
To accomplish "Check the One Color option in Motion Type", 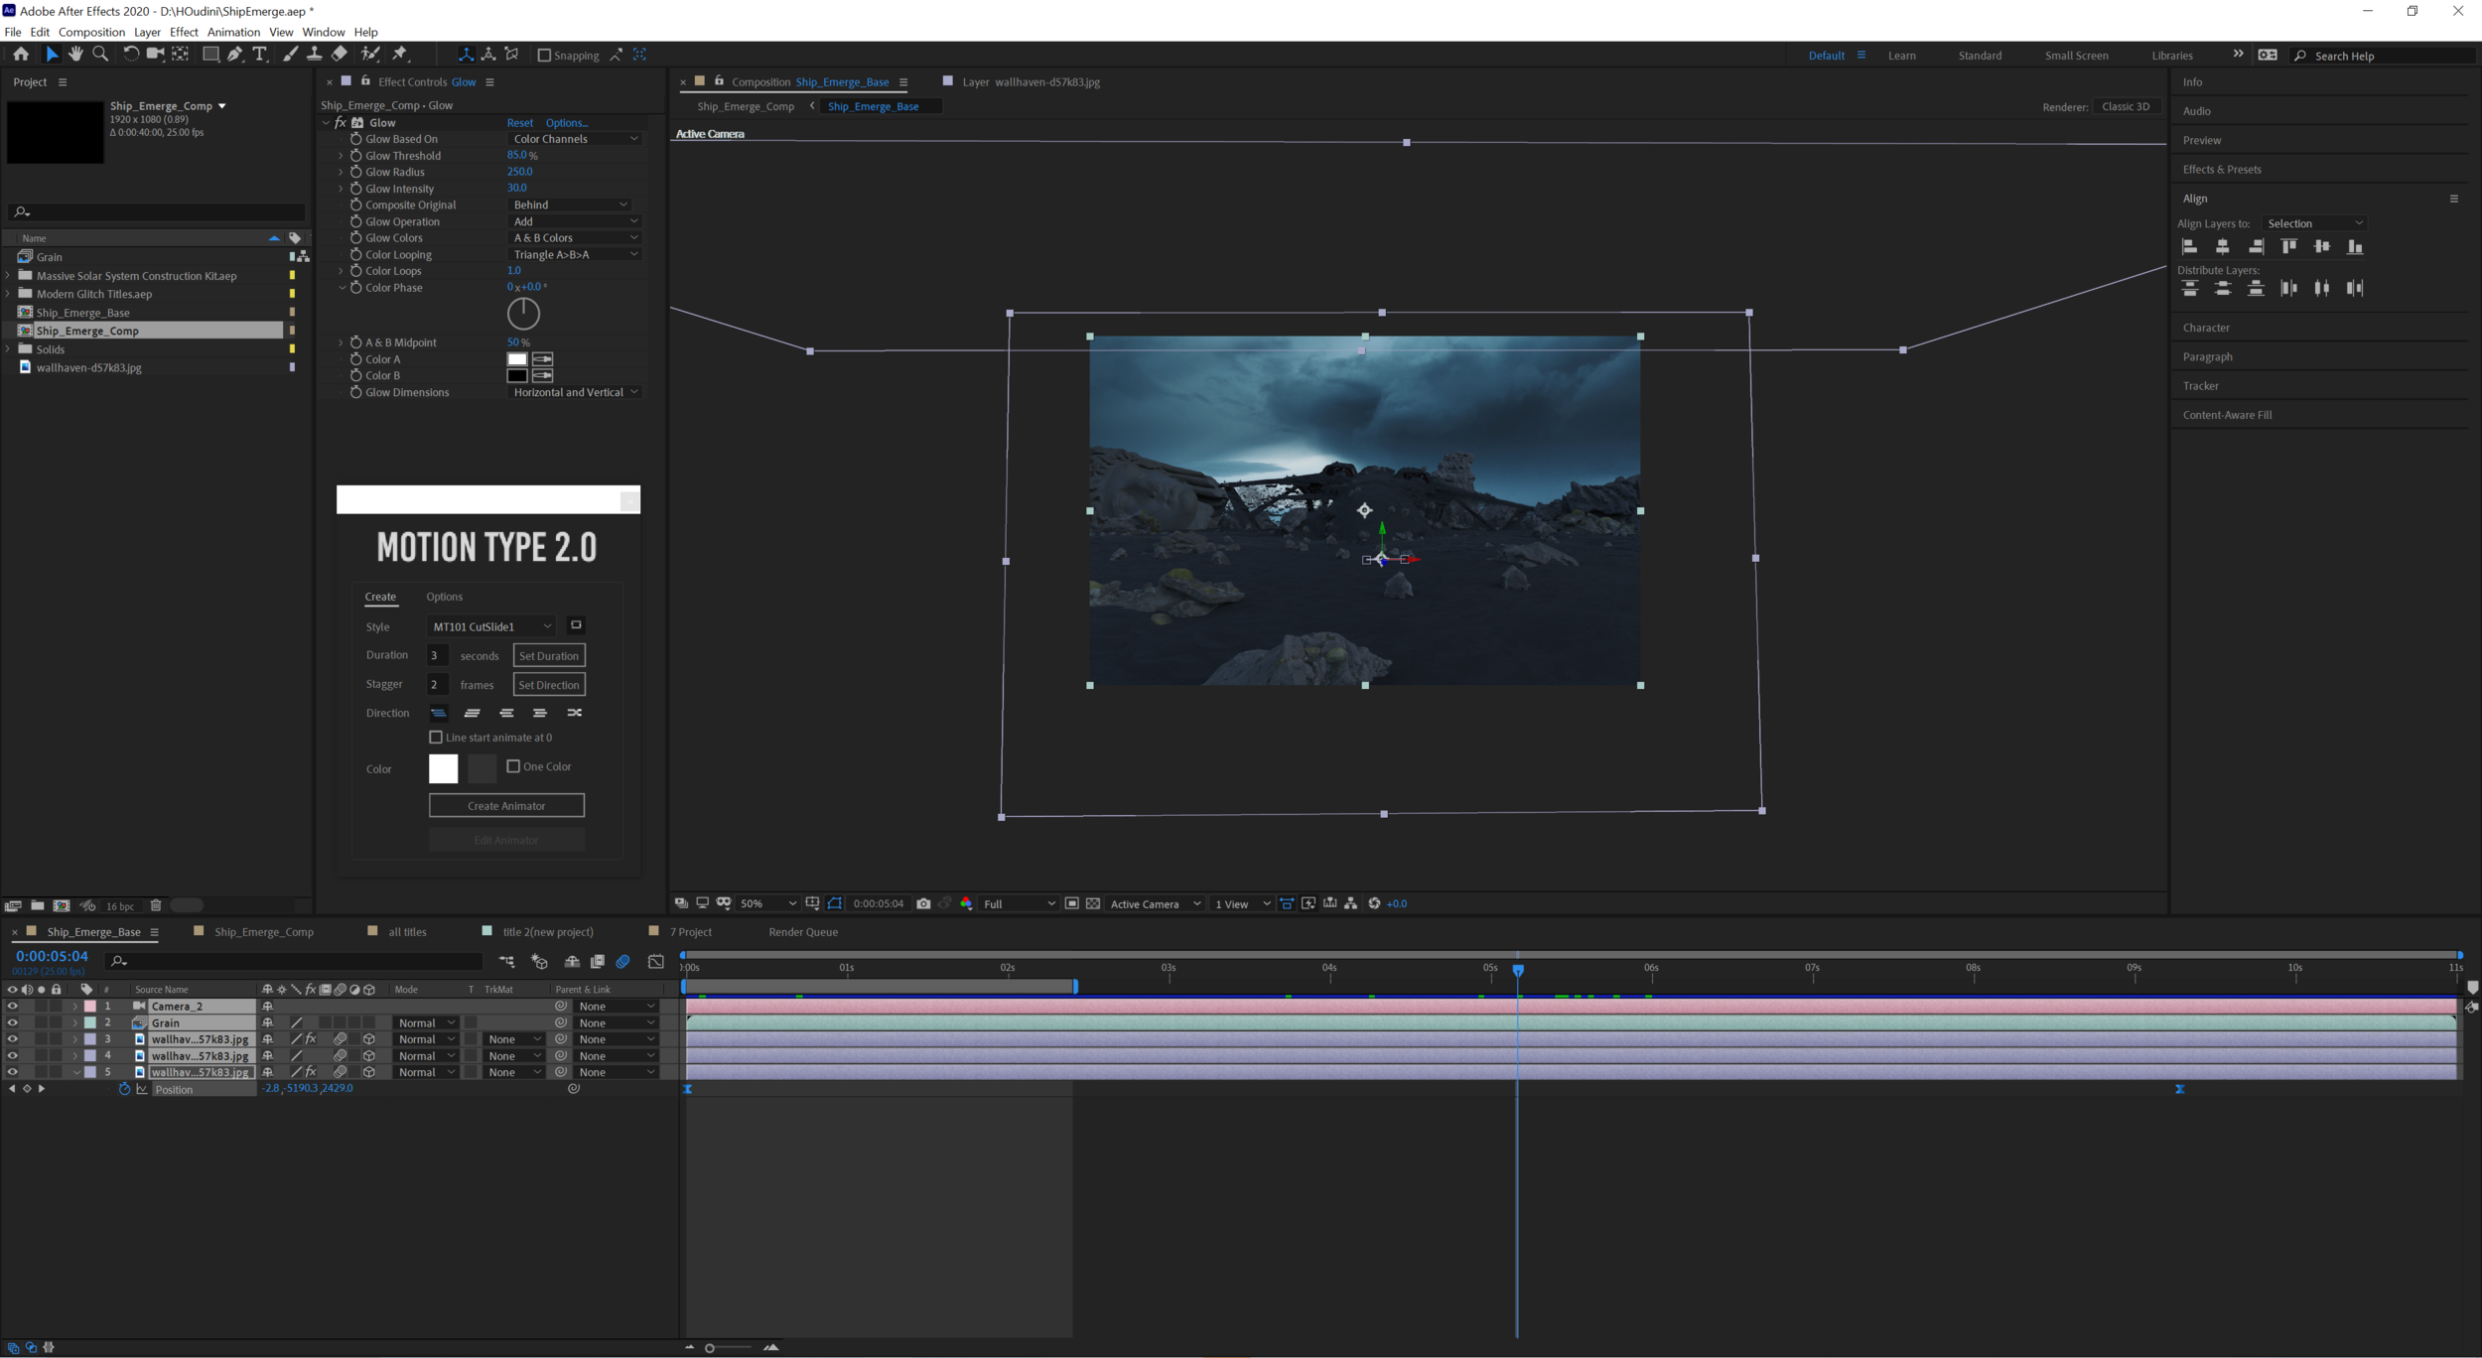I will pos(514,765).
